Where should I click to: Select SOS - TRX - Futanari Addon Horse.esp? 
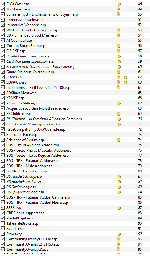(x=37, y=203)
